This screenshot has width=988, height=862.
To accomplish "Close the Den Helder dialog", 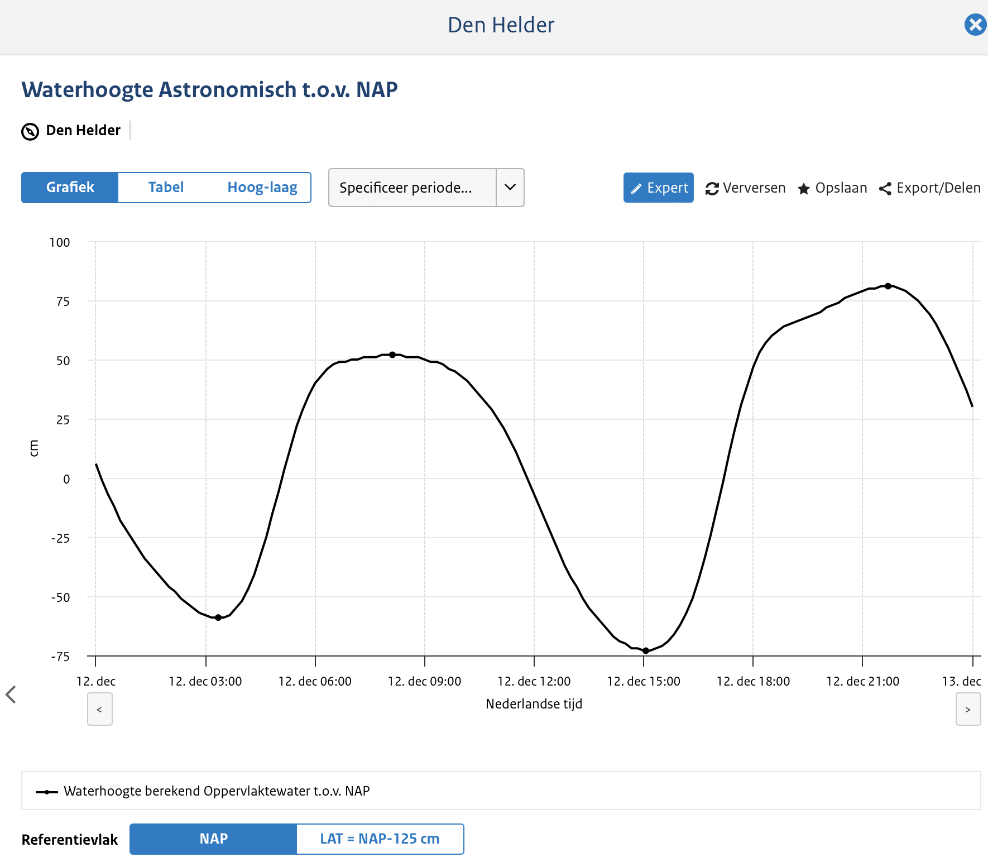I will pyautogui.click(x=975, y=25).
